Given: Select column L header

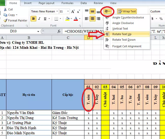Looking at the screenshot, I should (156, 38).
